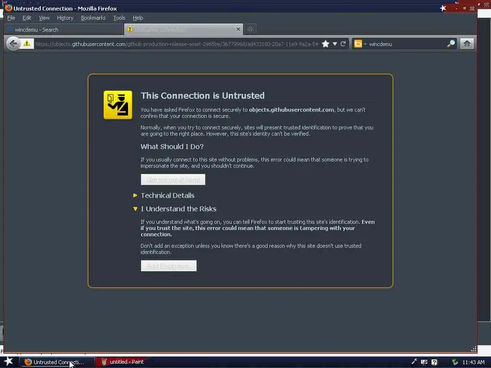Screen dimensions: 491x368
Task: Click the 11:43 AM clock
Action: [x=473, y=362]
